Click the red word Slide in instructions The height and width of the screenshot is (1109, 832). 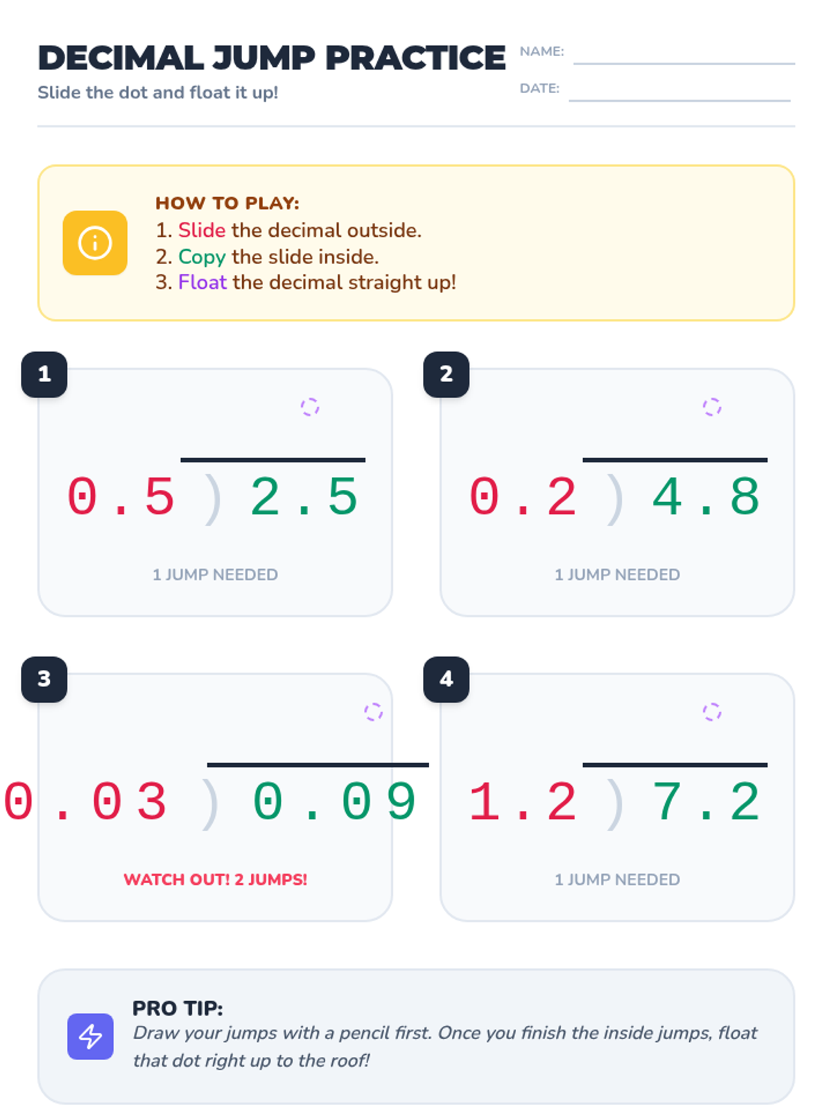point(201,230)
